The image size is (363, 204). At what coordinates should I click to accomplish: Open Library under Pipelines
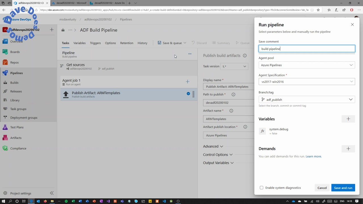pyautogui.click(x=15, y=100)
